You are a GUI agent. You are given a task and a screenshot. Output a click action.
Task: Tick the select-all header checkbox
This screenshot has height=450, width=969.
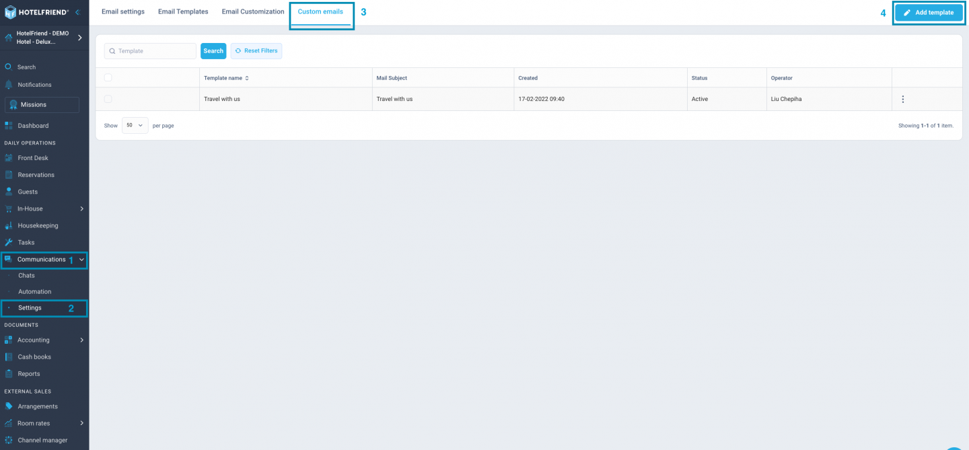[x=108, y=77]
